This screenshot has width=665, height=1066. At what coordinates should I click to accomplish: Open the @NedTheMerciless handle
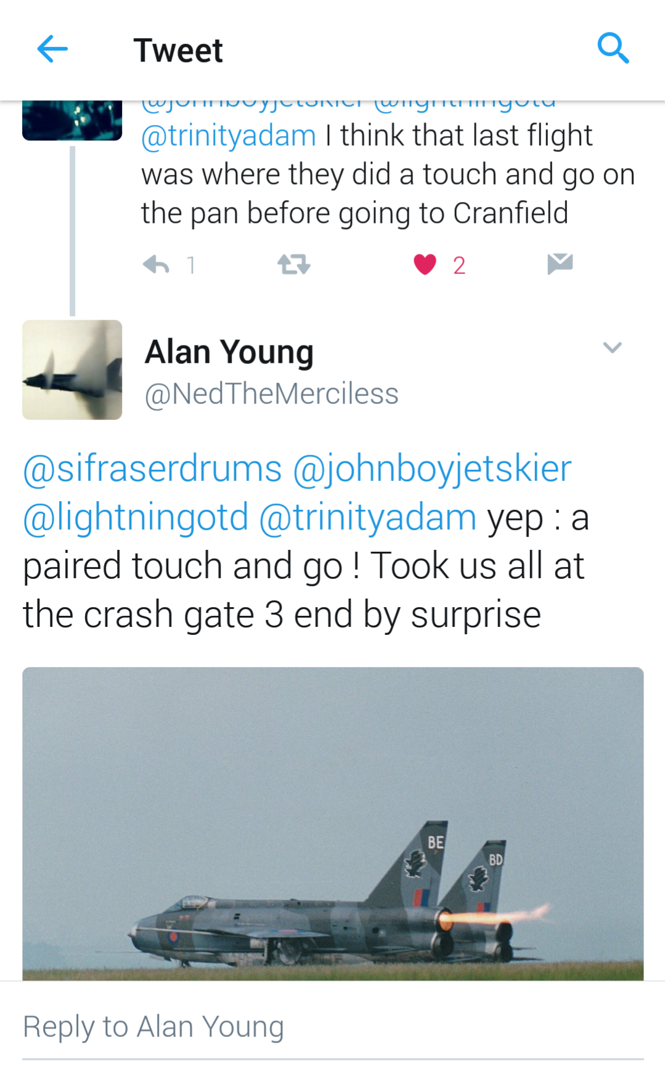click(271, 394)
